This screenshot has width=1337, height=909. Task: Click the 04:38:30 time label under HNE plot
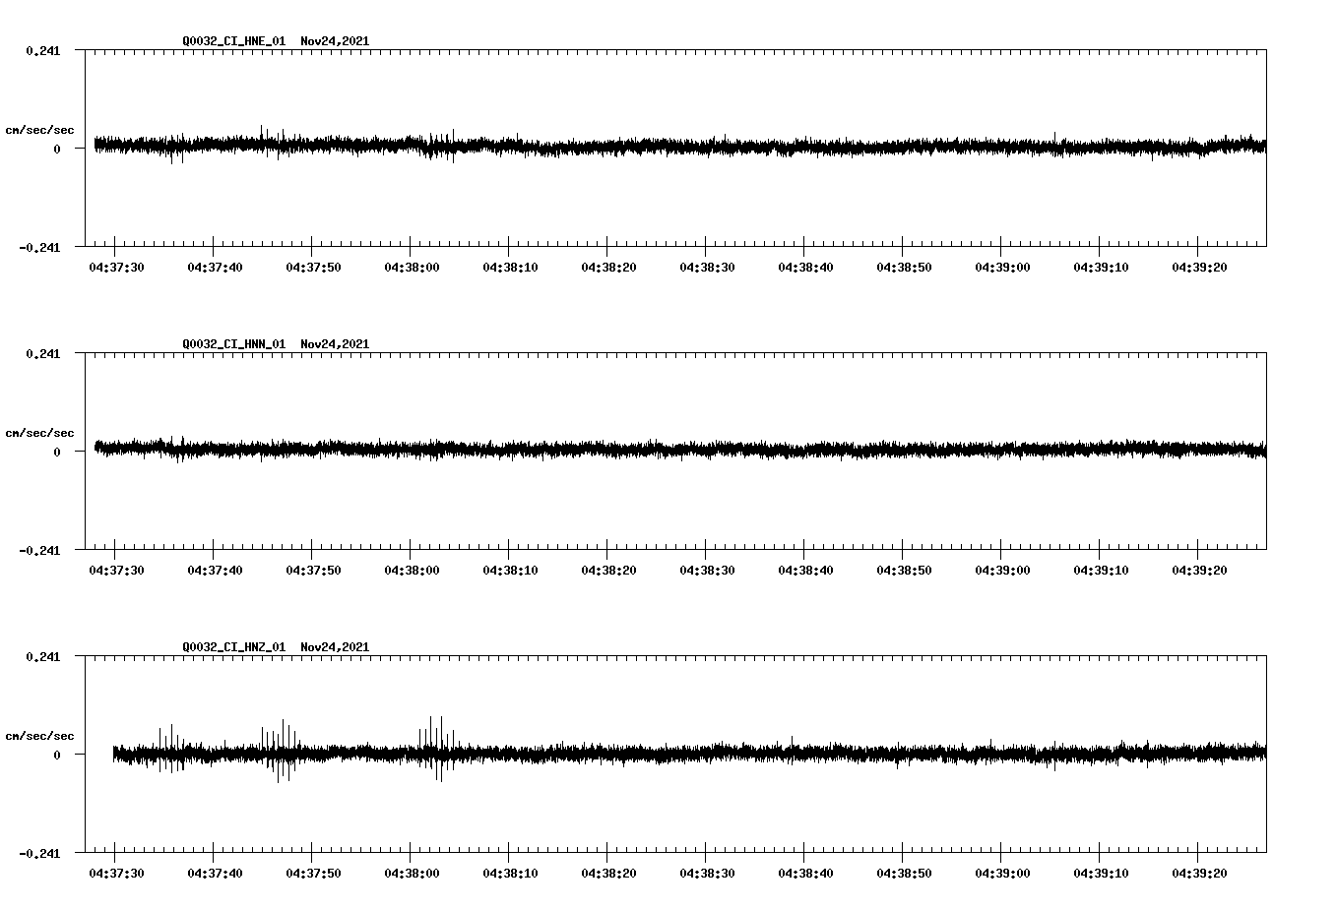tap(707, 267)
